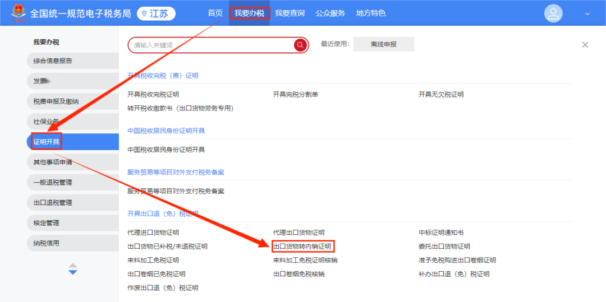The height and width of the screenshot is (302, 606).
Task: Click the 离线申报 recently used button
Action: (383, 44)
